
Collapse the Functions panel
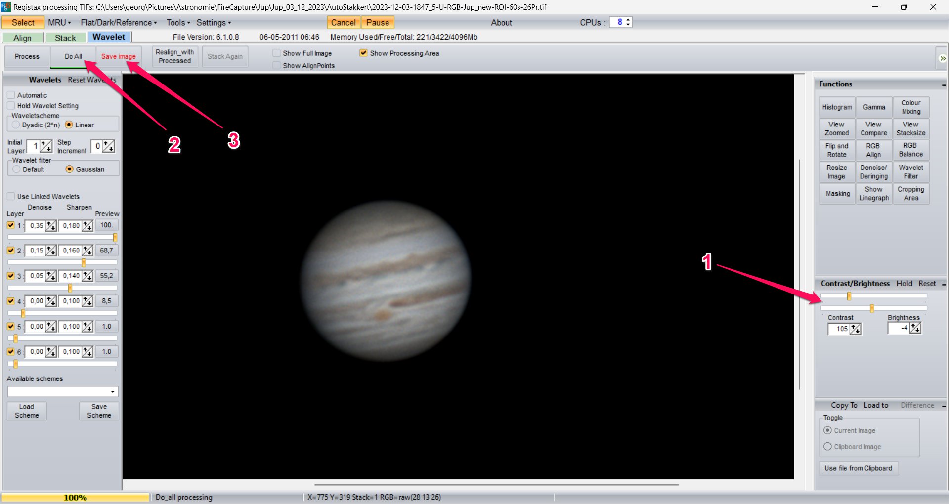(x=944, y=85)
